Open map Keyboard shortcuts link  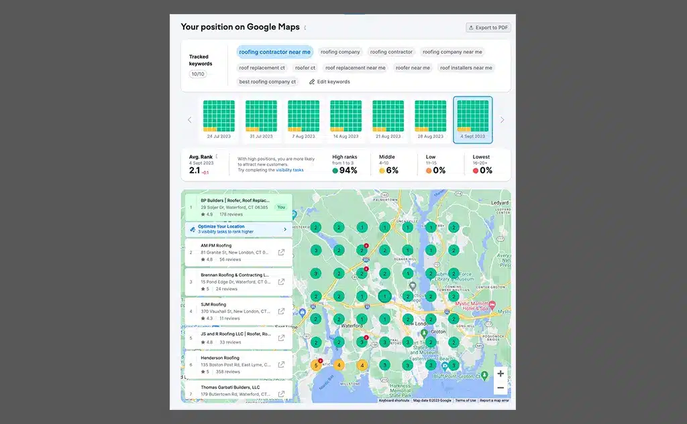click(x=394, y=401)
